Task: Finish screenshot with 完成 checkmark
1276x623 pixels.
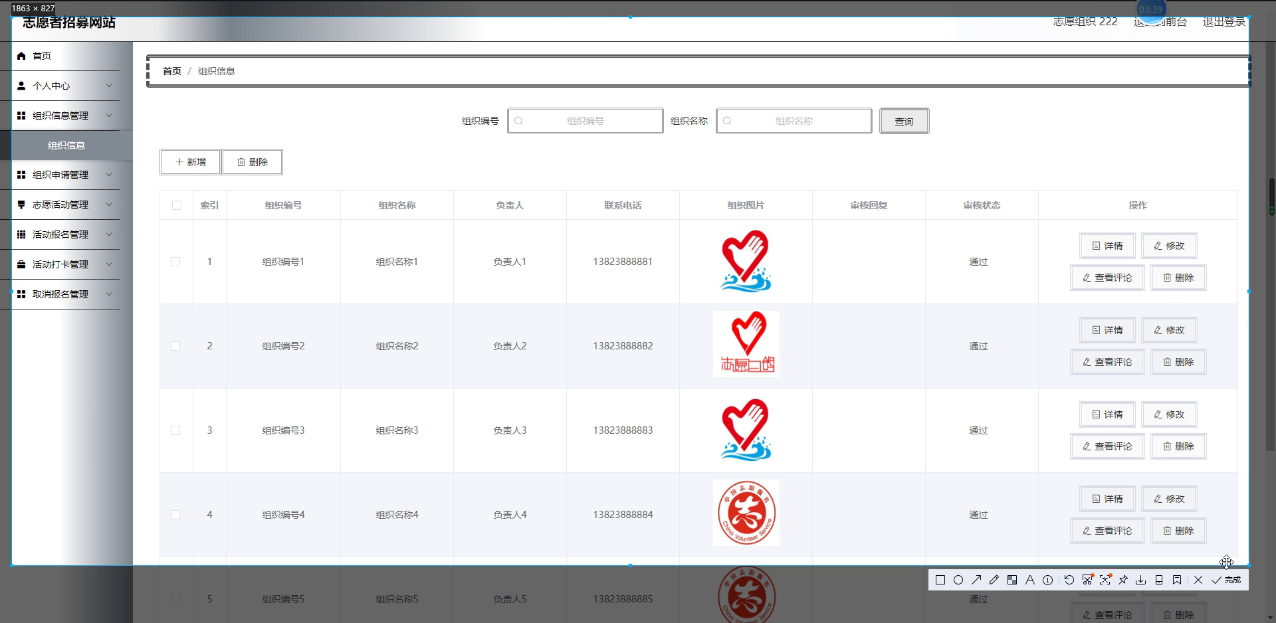Action: (x=1226, y=580)
